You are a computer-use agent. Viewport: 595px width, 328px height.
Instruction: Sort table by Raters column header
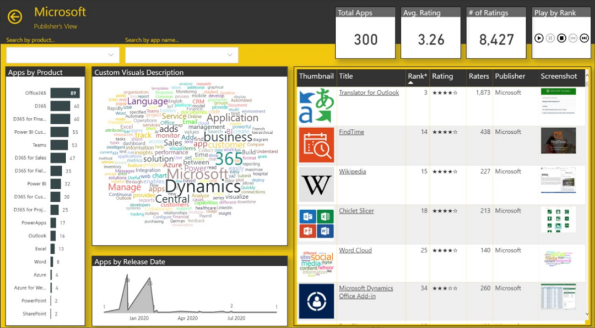(x=479, y=76)
